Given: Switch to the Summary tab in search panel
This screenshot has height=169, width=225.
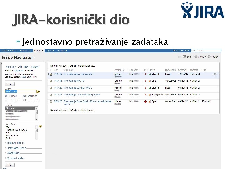Looking at the screenshot, I should [11, 67].
